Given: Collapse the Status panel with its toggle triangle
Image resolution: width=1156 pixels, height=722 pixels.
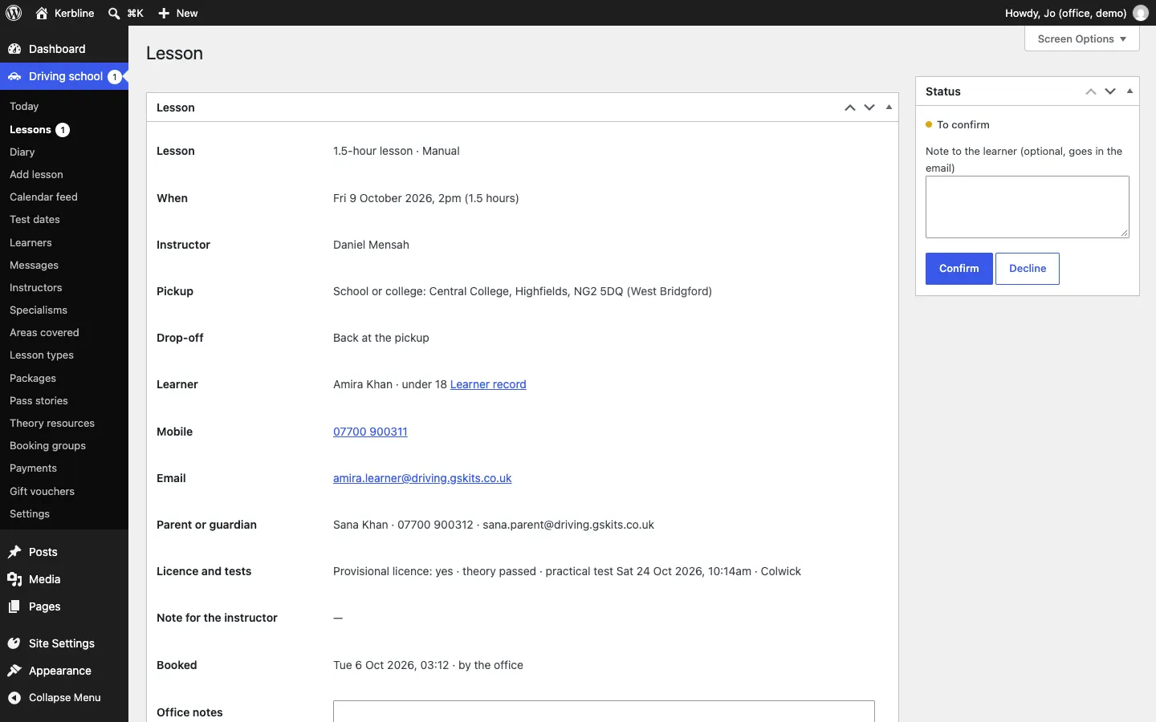Looking at the screenshot, I should click(1130, 91).
